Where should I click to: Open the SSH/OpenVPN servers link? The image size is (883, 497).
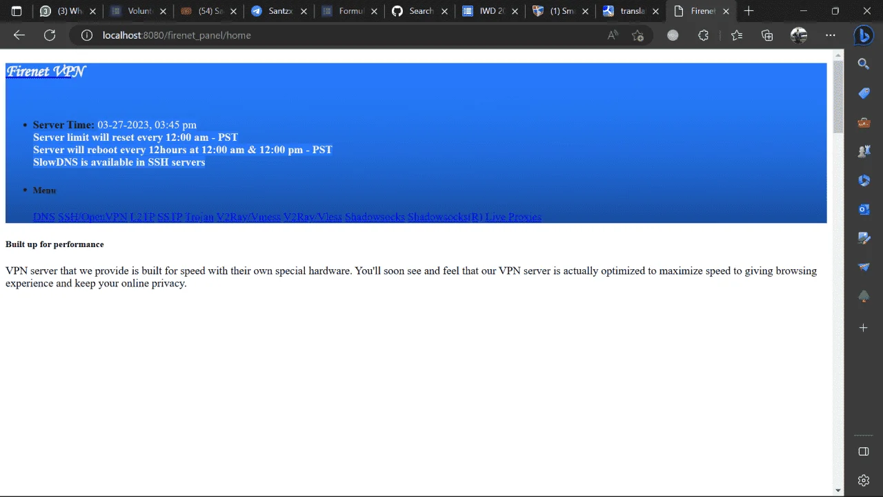92,217
